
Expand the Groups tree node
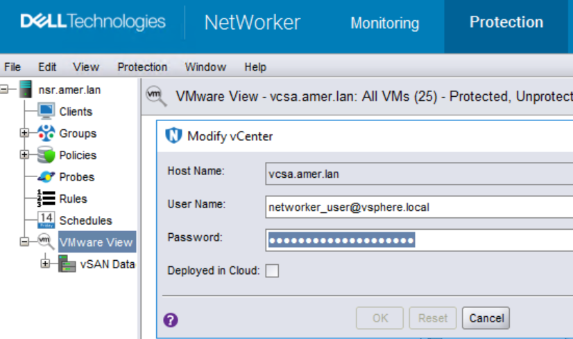[x=24, y=133]
